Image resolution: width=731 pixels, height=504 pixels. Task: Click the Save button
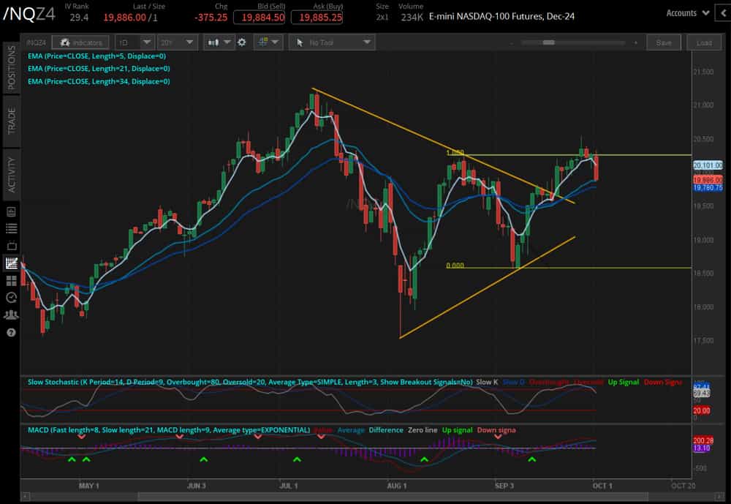click(664, 42)
